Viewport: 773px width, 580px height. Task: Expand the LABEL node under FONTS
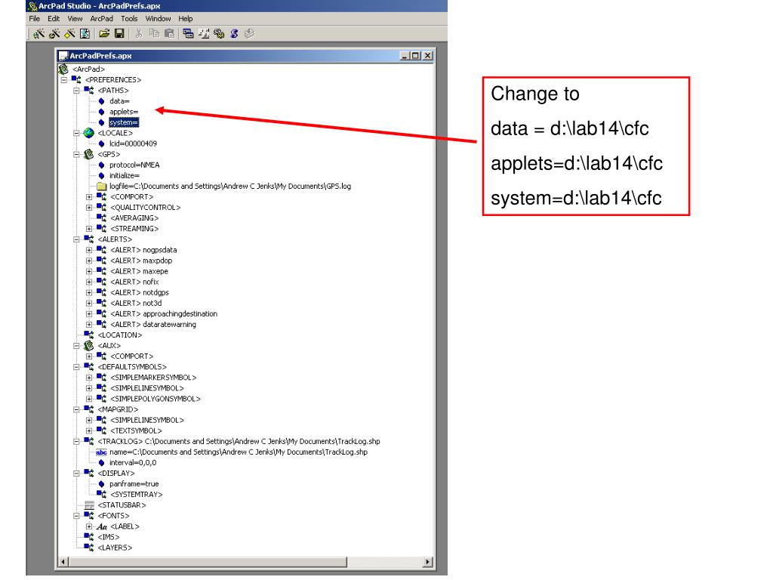(x=89, y=526)
